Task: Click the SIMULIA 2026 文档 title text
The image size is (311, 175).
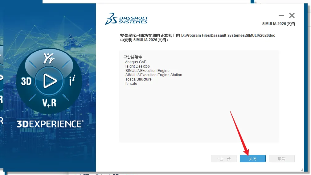Action: click(x=278, y=24)
